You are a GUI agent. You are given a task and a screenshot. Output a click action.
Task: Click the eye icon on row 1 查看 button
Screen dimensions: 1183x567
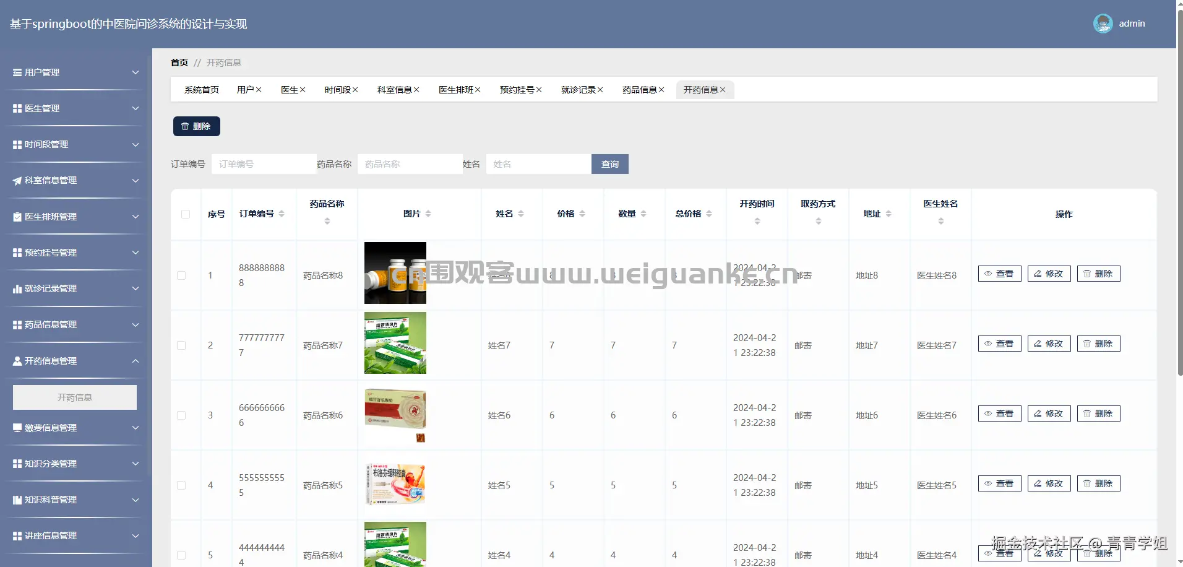pyautogui.click(x=989, y=273)
